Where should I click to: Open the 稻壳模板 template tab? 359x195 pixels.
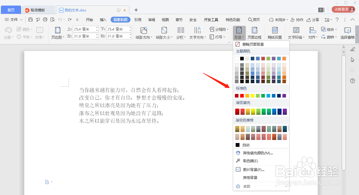39,10
